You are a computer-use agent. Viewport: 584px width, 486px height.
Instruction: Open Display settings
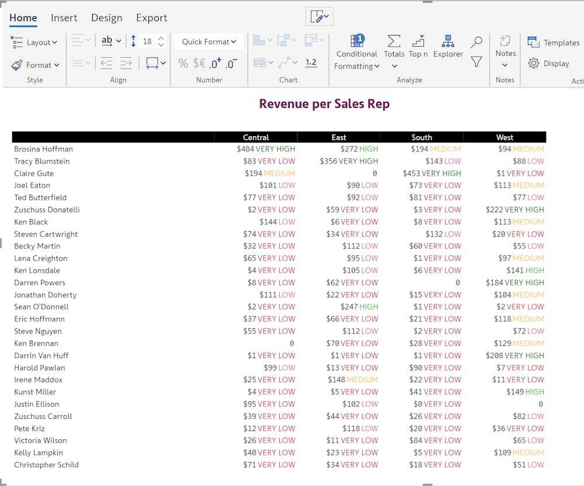[x=548, y=63]
